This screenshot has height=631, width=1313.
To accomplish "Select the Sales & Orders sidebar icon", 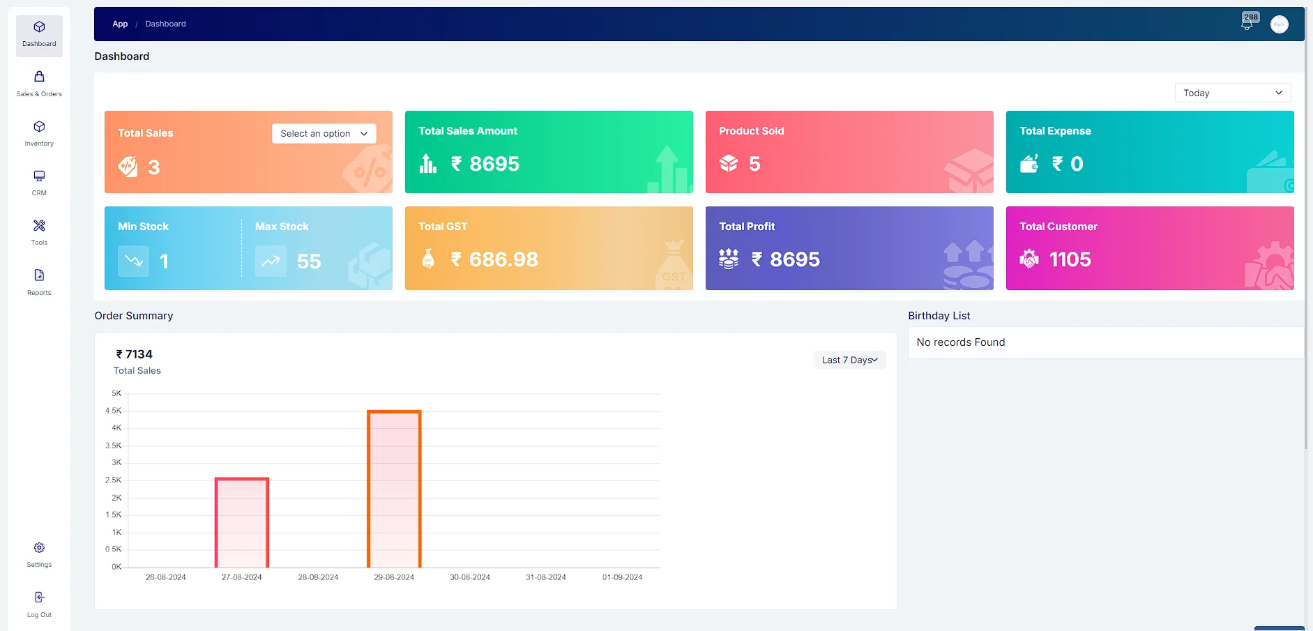I will [x=38, y=77].
